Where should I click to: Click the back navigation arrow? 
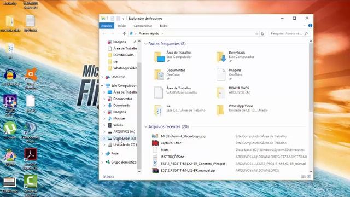click(104, 34)
